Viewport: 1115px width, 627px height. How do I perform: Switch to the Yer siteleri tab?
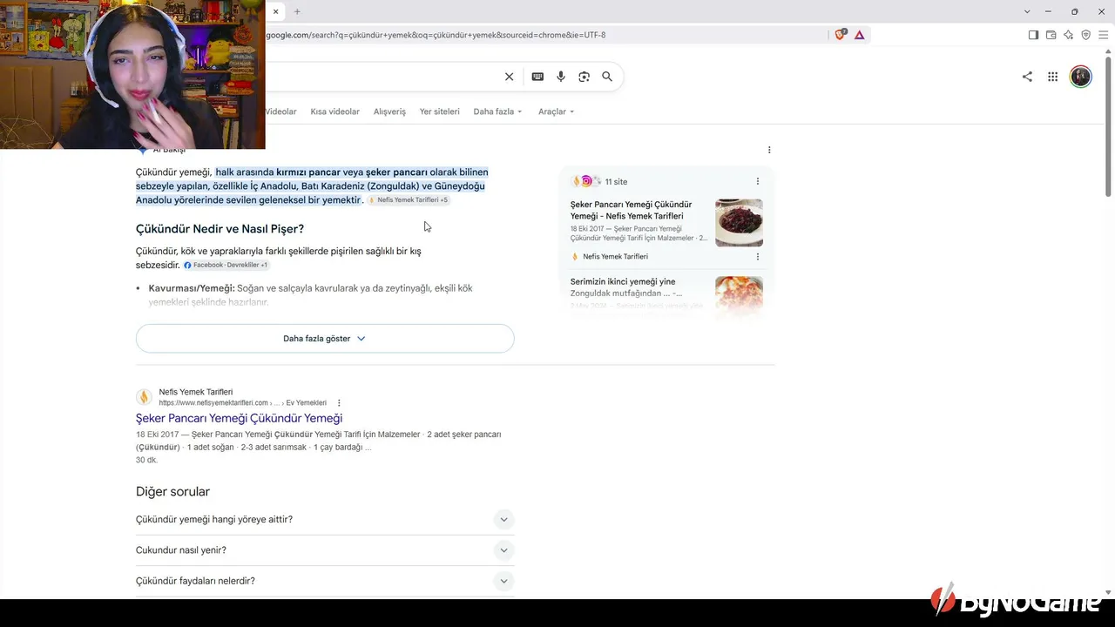pos(440,111)
